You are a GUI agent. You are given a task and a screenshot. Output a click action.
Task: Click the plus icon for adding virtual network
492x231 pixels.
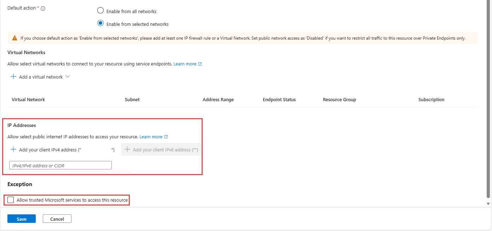tap(13, 77)
